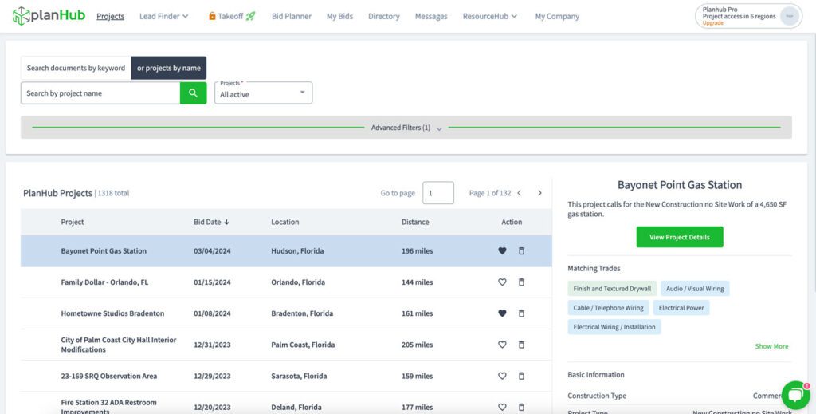Go to next results page arrow
The image size is (816, 414).
pyautogui.click(x=539, y=193)
